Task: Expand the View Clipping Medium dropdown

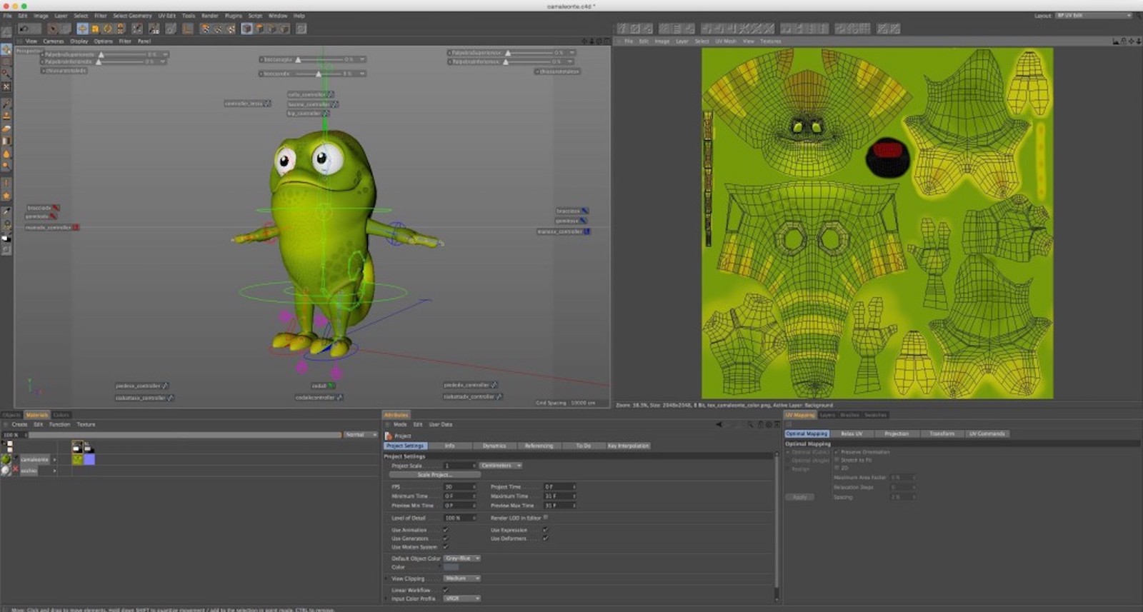Action: (x=461, y=578)
